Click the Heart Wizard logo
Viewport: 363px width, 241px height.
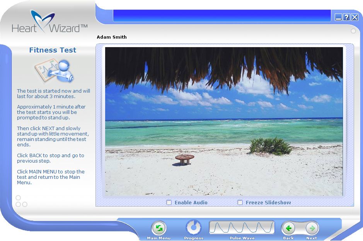49,22
